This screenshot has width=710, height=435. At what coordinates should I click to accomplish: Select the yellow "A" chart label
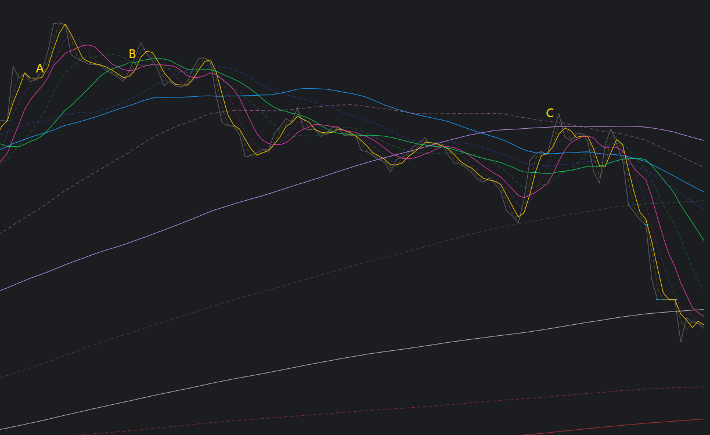39,69
